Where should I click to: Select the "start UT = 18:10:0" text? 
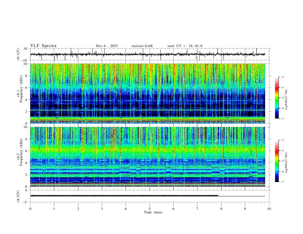click(185, 46)
